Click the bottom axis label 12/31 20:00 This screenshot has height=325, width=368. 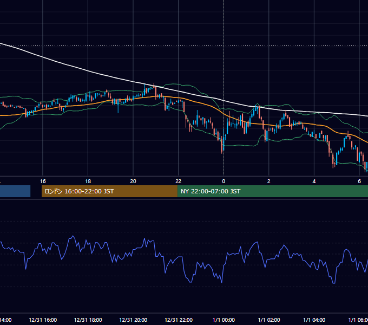click(x=133, y=320)
